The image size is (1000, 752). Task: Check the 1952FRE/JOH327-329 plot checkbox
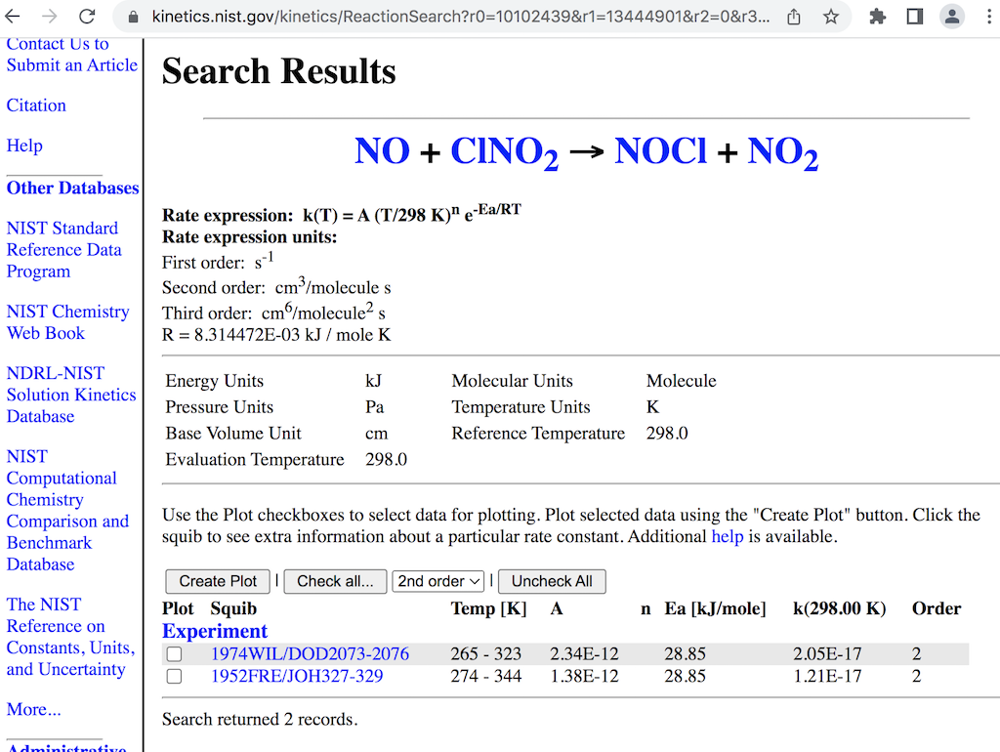(174, 676)
